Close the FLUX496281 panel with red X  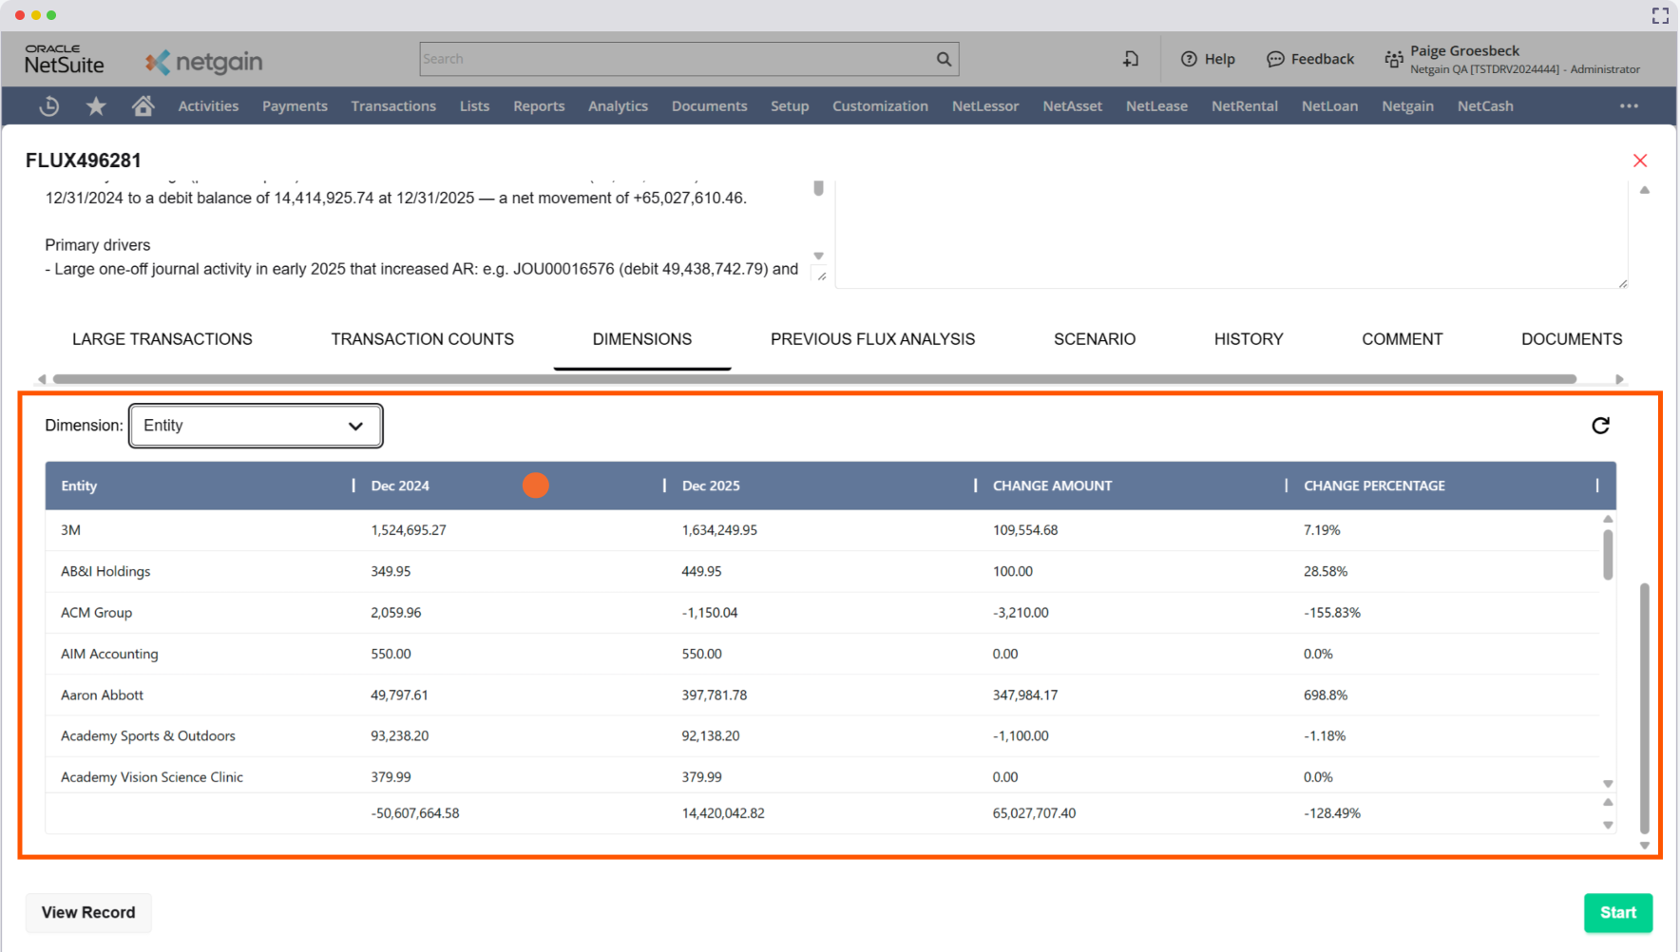click(1639, 161)
